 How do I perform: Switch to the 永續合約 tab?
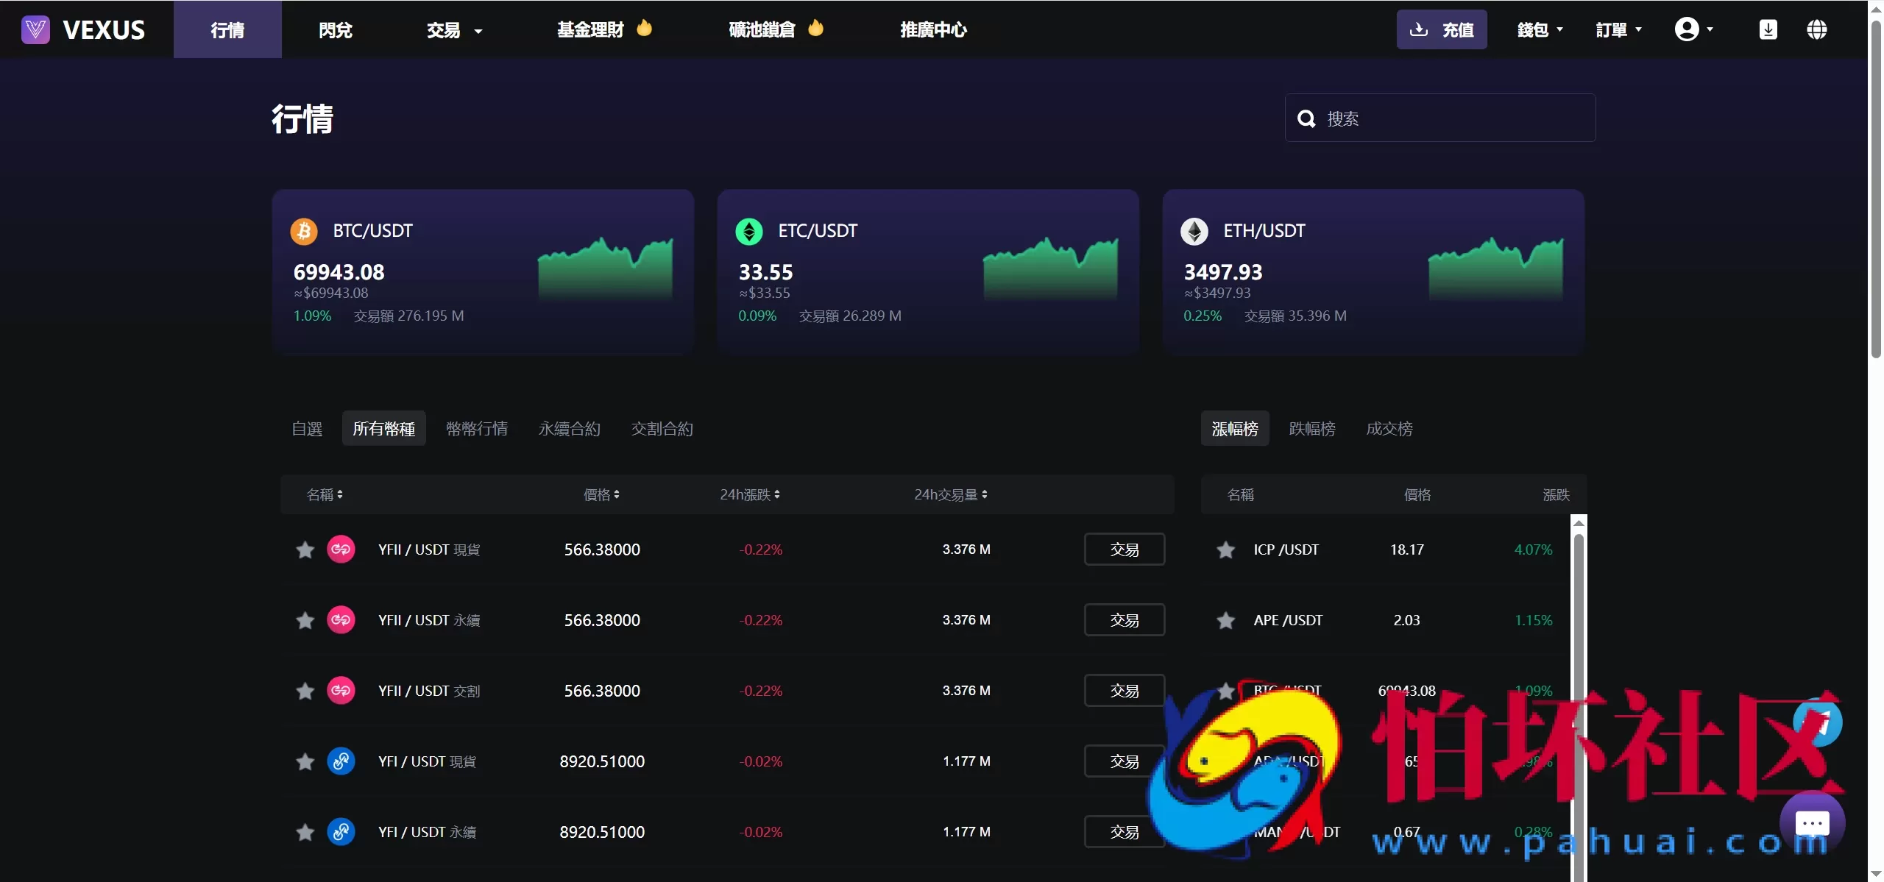point(569,428)
